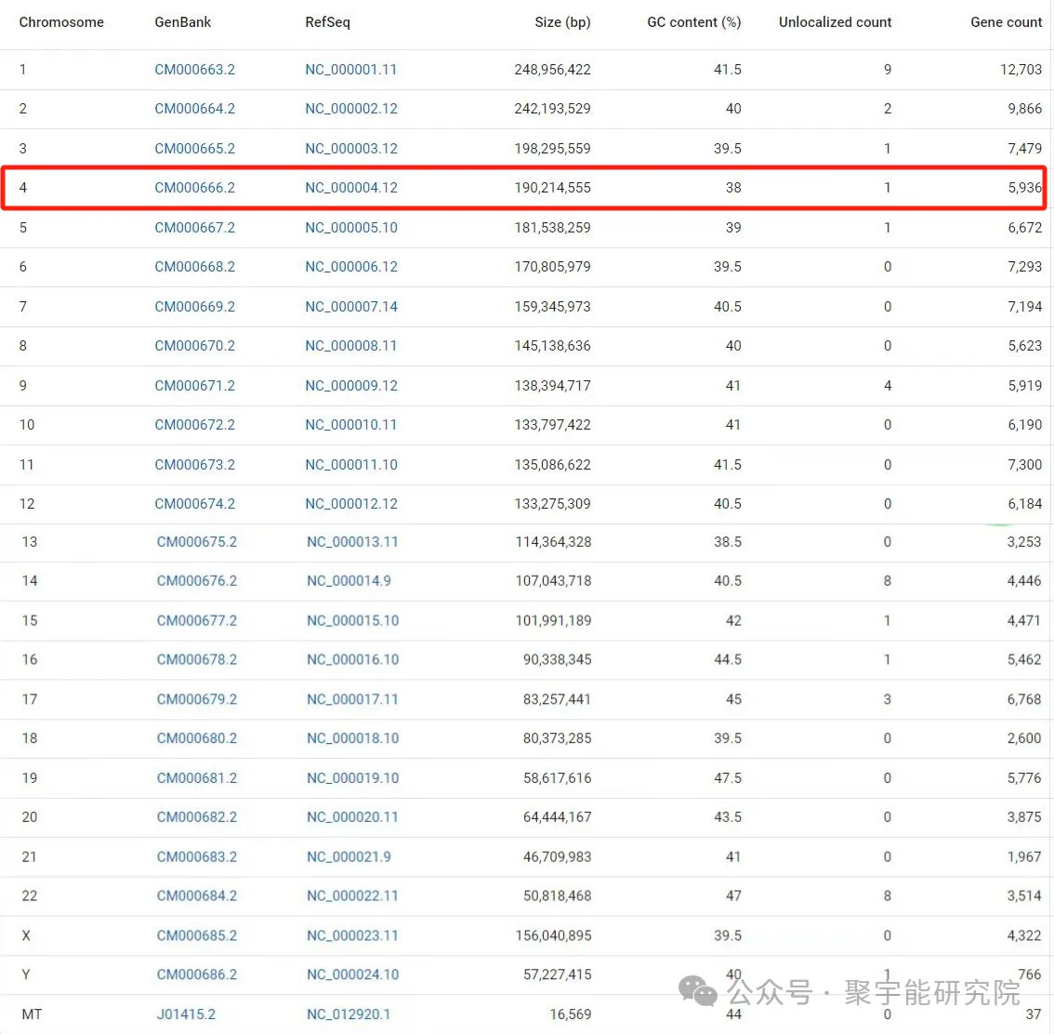The height and width of the screenshot is (1034, 1054).
Task: Sort by the Gene count column header
Action: point(1006,21)
